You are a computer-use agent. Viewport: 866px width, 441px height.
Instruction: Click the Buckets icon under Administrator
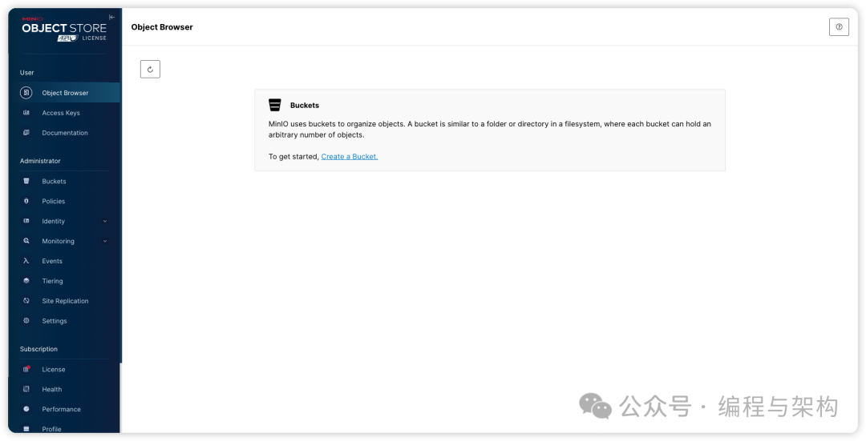[x=26, y=182]
